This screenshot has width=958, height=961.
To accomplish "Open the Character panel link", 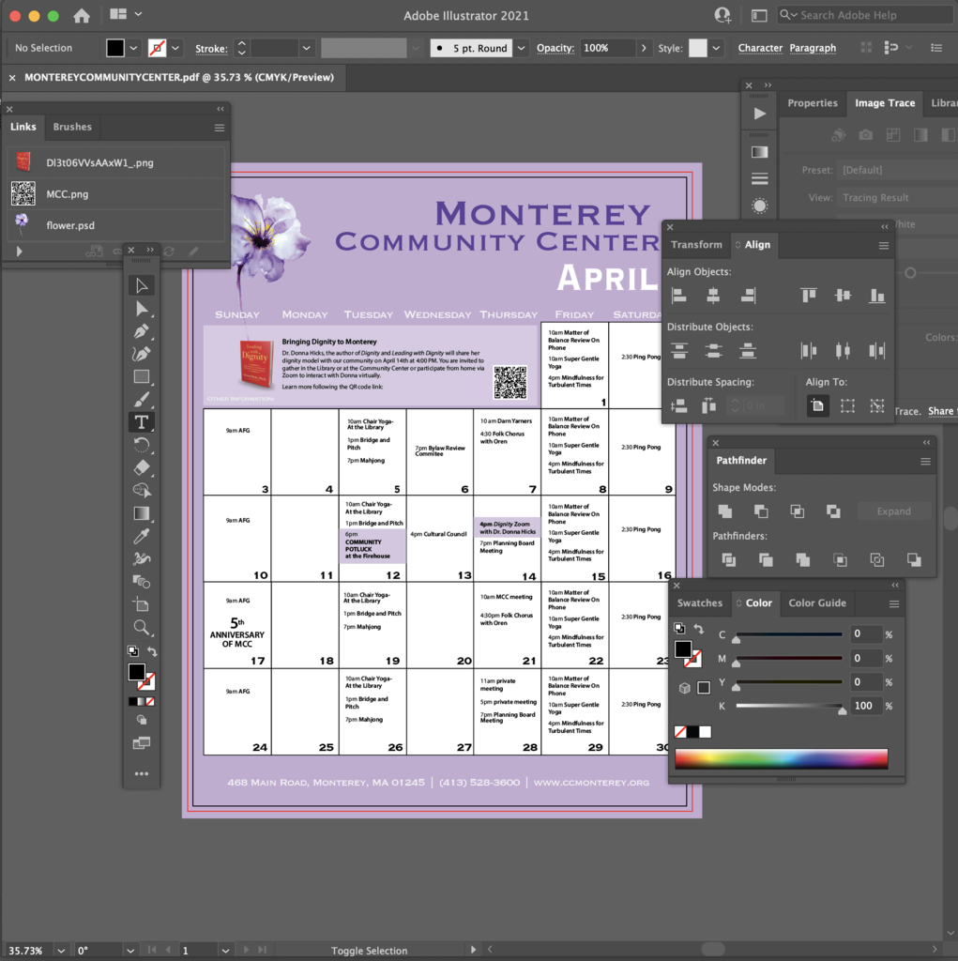I will (760, 48).
